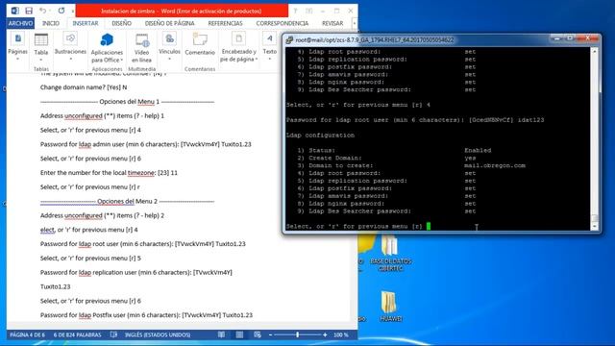The height and width of the screenshot is (346, 615).
Task: Switch to web layout view icon
Action: tap(258, 334)
